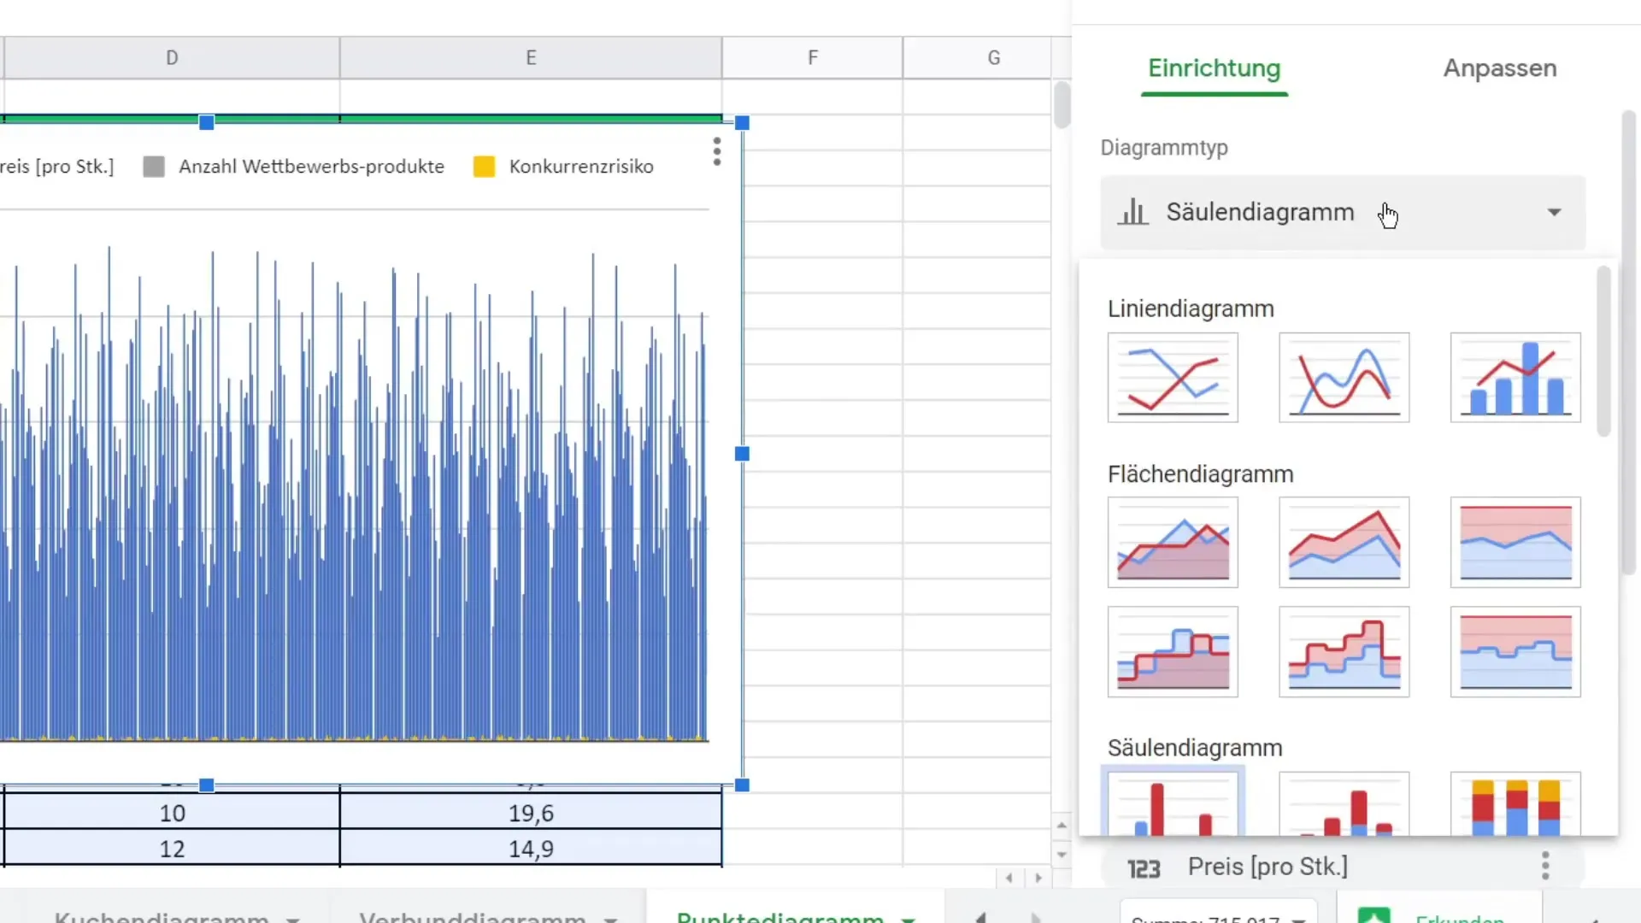
Task: Click the chart's bottom-right resize handle
Action: click(742, 785)
